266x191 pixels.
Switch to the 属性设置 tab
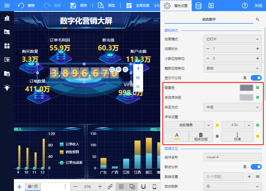tap(176, 6)
